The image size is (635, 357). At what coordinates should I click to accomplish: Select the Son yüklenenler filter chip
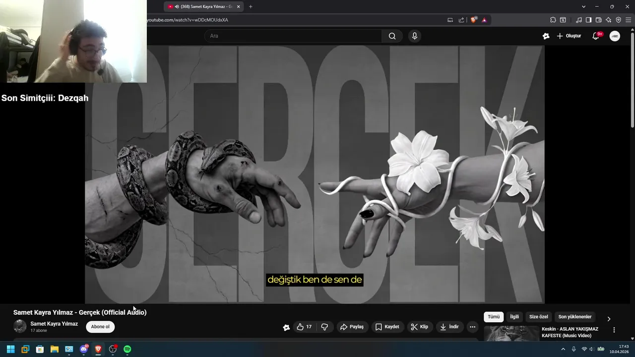pos(575,317)
